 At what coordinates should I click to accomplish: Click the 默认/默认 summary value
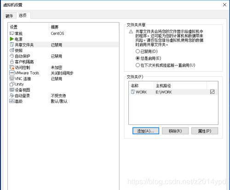59,101
